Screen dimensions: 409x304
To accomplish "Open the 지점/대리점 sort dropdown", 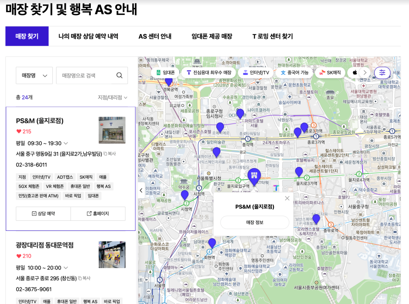I will pos(112,98).
